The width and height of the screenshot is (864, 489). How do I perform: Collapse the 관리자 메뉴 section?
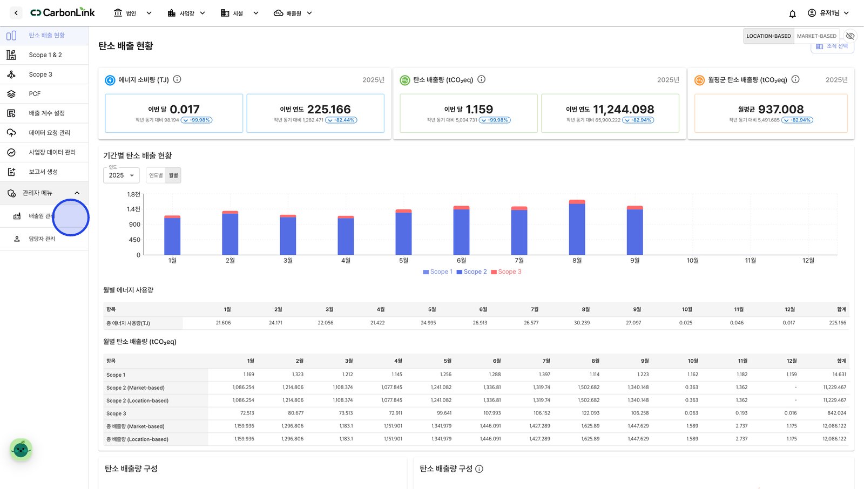77,193
